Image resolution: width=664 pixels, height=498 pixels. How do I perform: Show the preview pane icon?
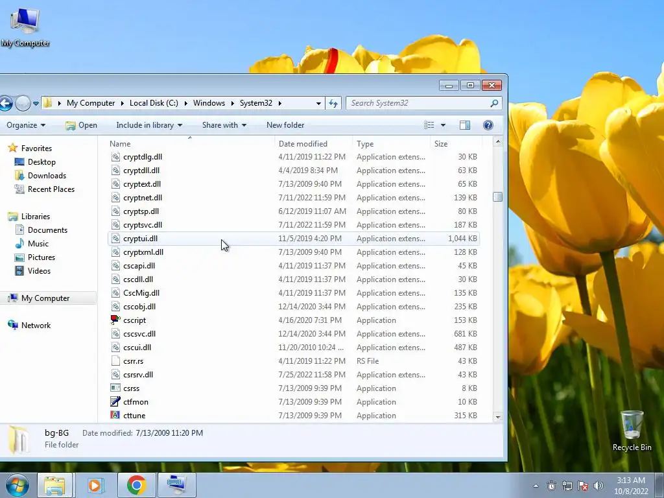pyautogui.click(x=464, y=125)
